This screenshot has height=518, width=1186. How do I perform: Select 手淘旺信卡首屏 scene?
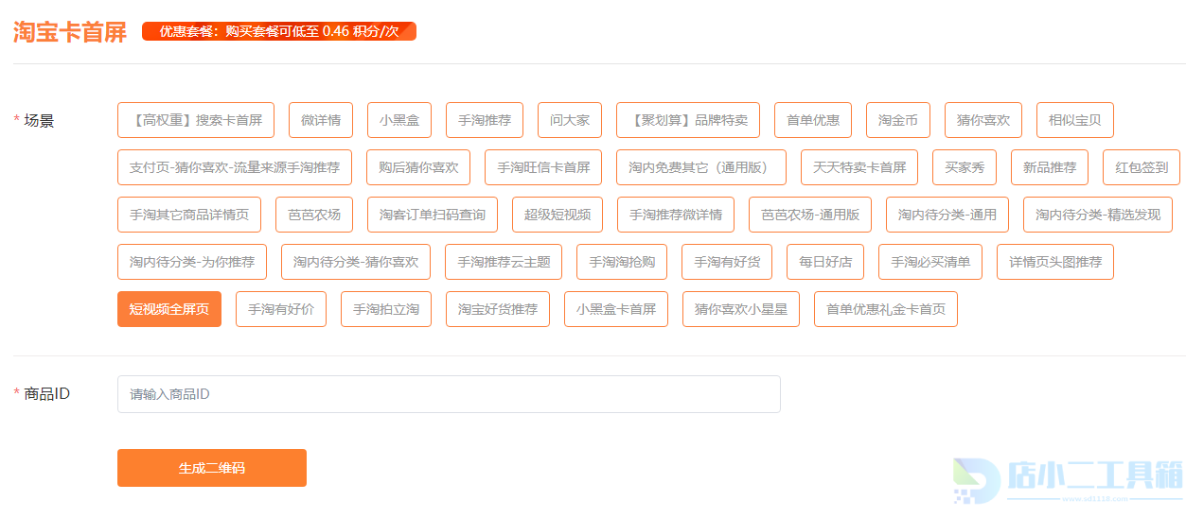(543, 167)
